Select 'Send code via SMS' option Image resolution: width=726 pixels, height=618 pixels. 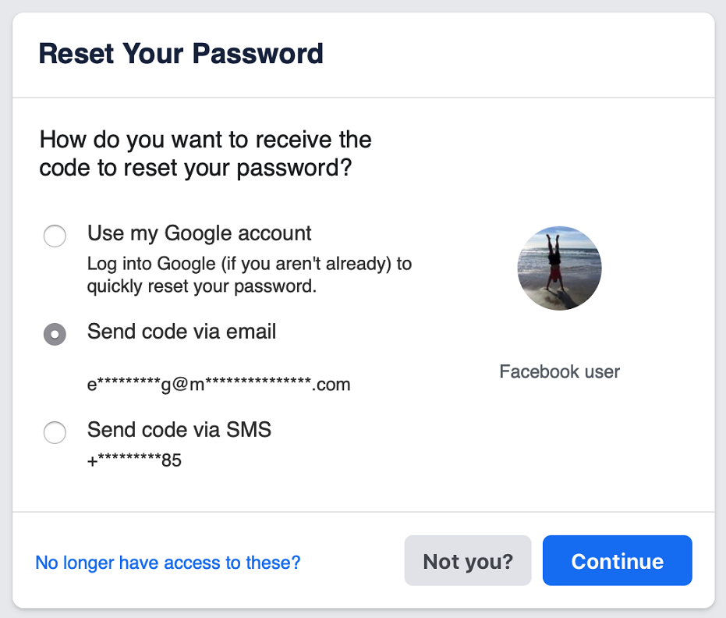pyautogui.click(x=55, y=432)
